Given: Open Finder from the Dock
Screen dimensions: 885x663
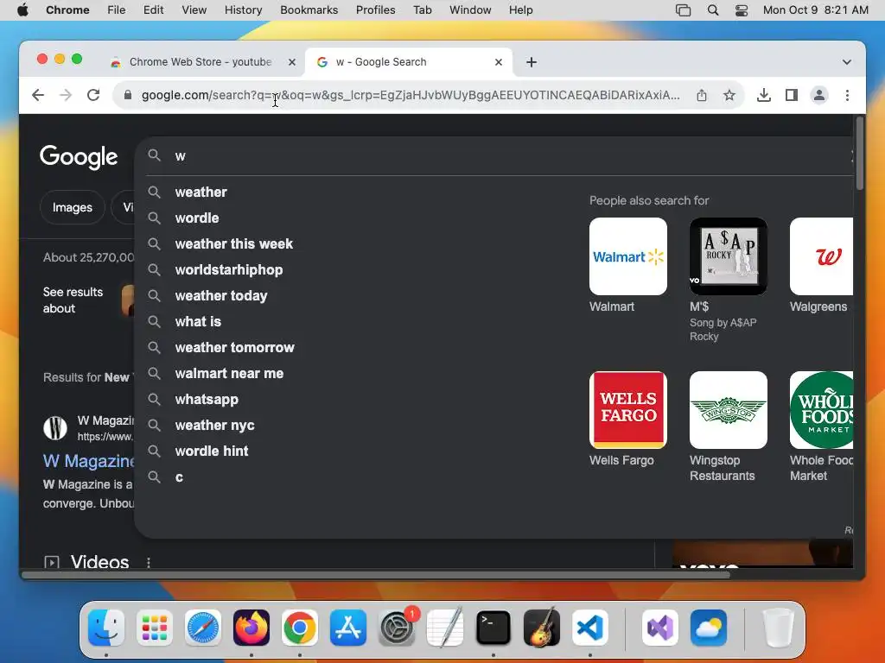Looking at the screenshot, I should pos(106,628).
